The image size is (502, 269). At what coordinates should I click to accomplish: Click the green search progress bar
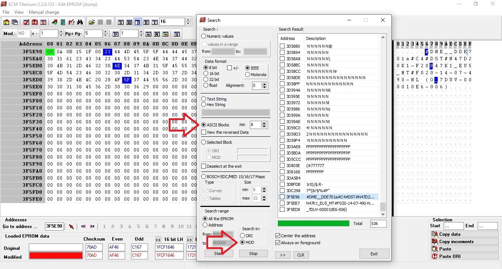313,224
